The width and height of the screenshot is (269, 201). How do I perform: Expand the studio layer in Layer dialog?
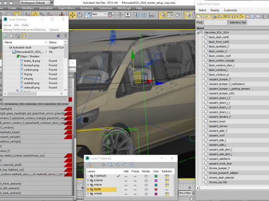click(x=88, y=189)
